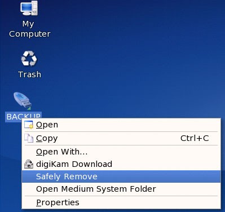This screenshot has height=212, width=225.
Task: Click the Trash label text
Action: point(29,74)
